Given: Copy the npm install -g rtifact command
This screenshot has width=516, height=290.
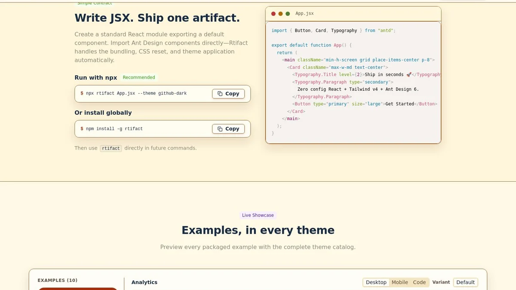Looking at the screenshot, I should (x=228, y=129).
